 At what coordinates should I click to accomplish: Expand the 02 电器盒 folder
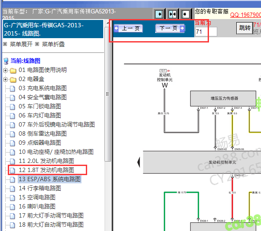click(5, 80)
